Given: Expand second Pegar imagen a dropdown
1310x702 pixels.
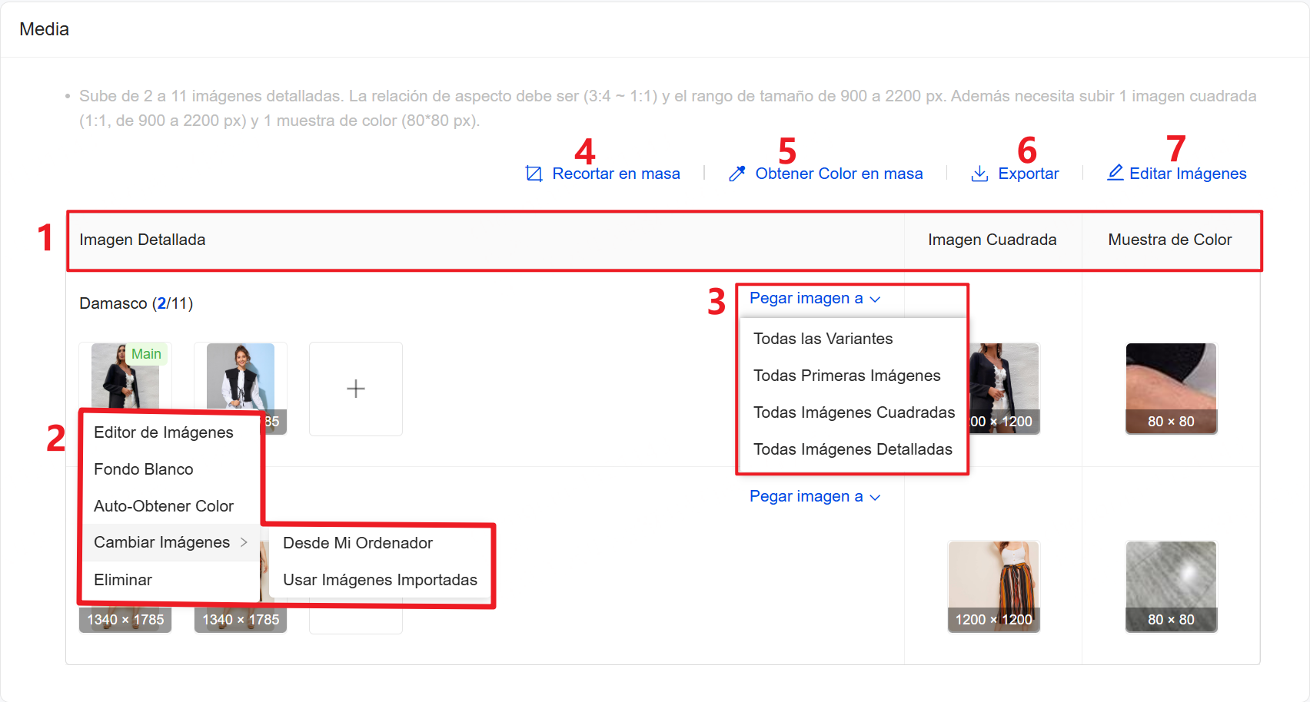Looking at the screenshot, I should pos(814,496).
